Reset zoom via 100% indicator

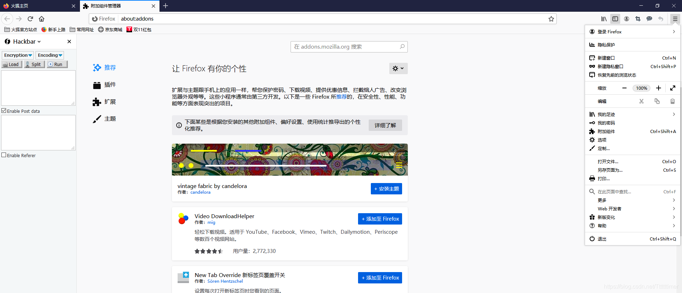[x=642, y=88]
